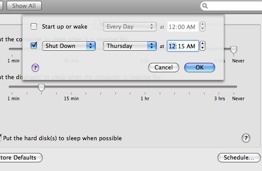Click the display sleep slider handle
Image resolution: width=262 pixels, height=171 pixels.
(41, 87)
